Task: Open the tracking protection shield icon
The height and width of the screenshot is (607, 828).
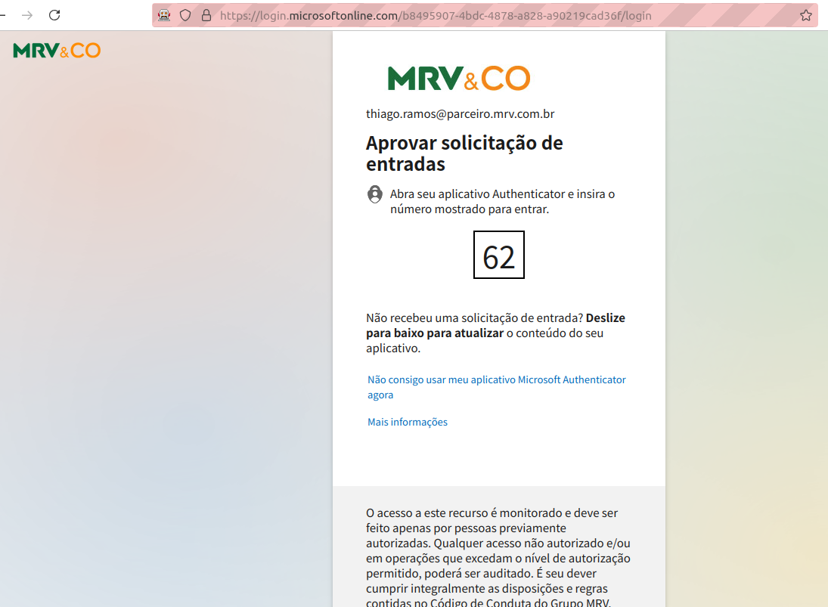Action: click(185, 15)
